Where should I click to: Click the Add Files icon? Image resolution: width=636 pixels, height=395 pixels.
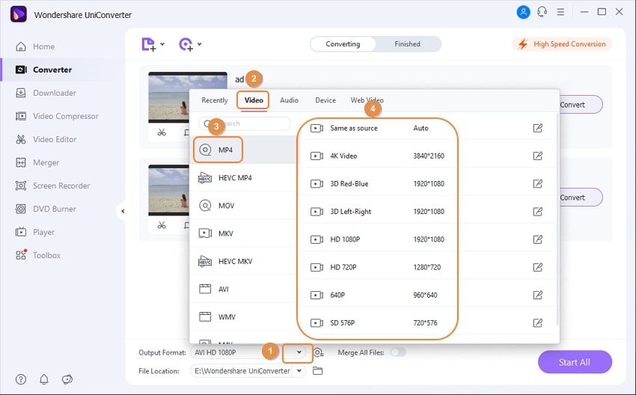[x=148, y=44]
